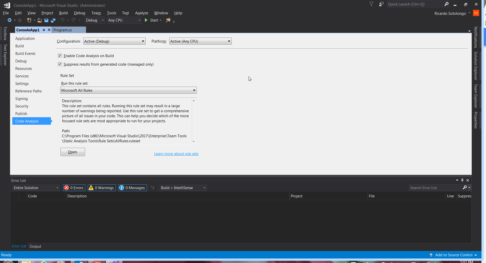486x263 pixels.
Task: Click the Errors filter icon button
Action: point(74,188)
